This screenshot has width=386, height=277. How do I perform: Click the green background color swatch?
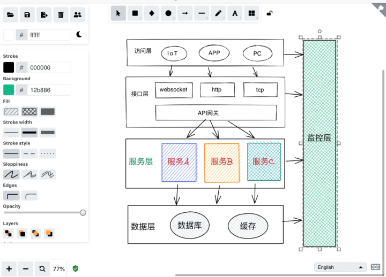(9, 90)
